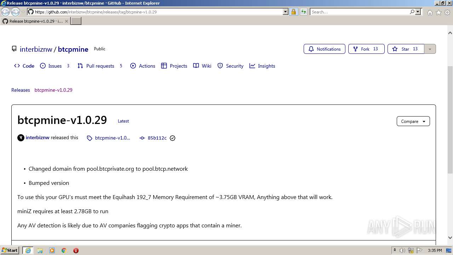Fork the repository using Fork button
Viewport: 453px width, 255px height.
coord(366,49)
